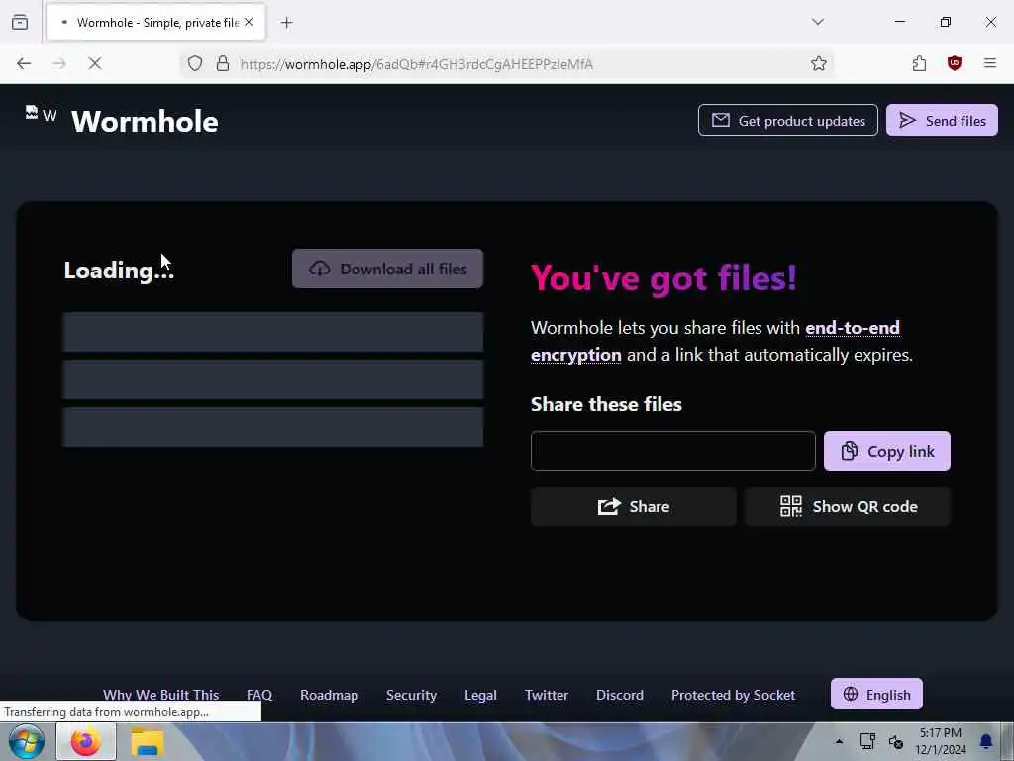Open the FAQ footer link
Screen dimensions: 1014x761
(259, 695)
